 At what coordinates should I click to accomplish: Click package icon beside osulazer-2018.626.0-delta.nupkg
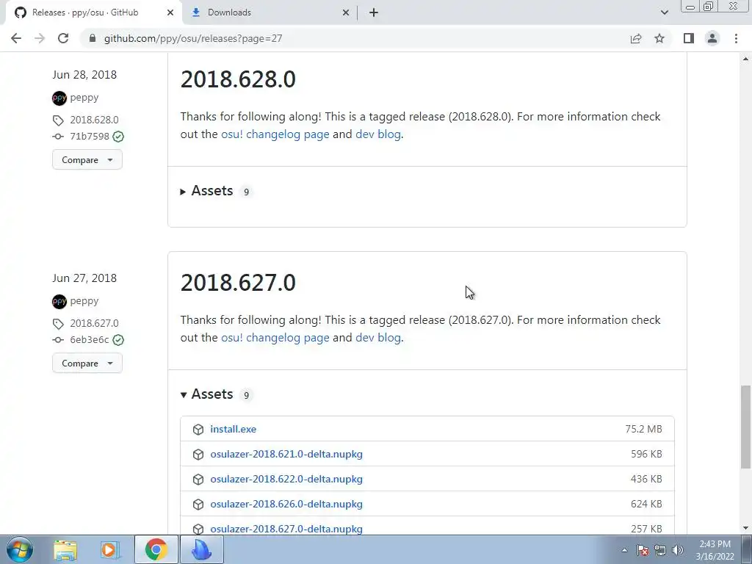tap(198, 504)
